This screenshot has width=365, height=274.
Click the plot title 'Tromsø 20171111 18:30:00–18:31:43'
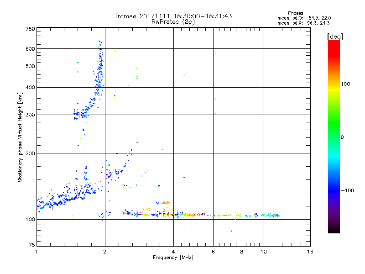coord(173,16)
